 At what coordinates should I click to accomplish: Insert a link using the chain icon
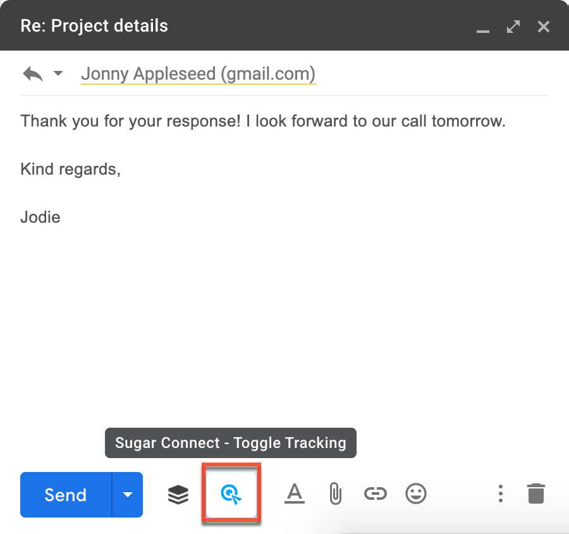click(x=376, y=494)
